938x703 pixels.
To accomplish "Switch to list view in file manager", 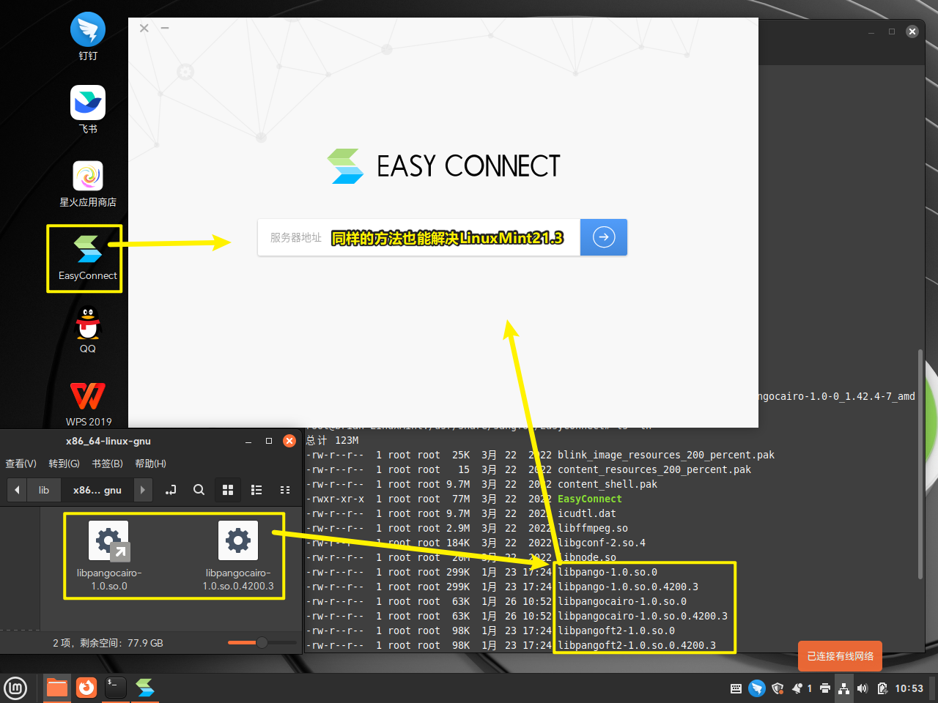I will click(x=256, y=490).
